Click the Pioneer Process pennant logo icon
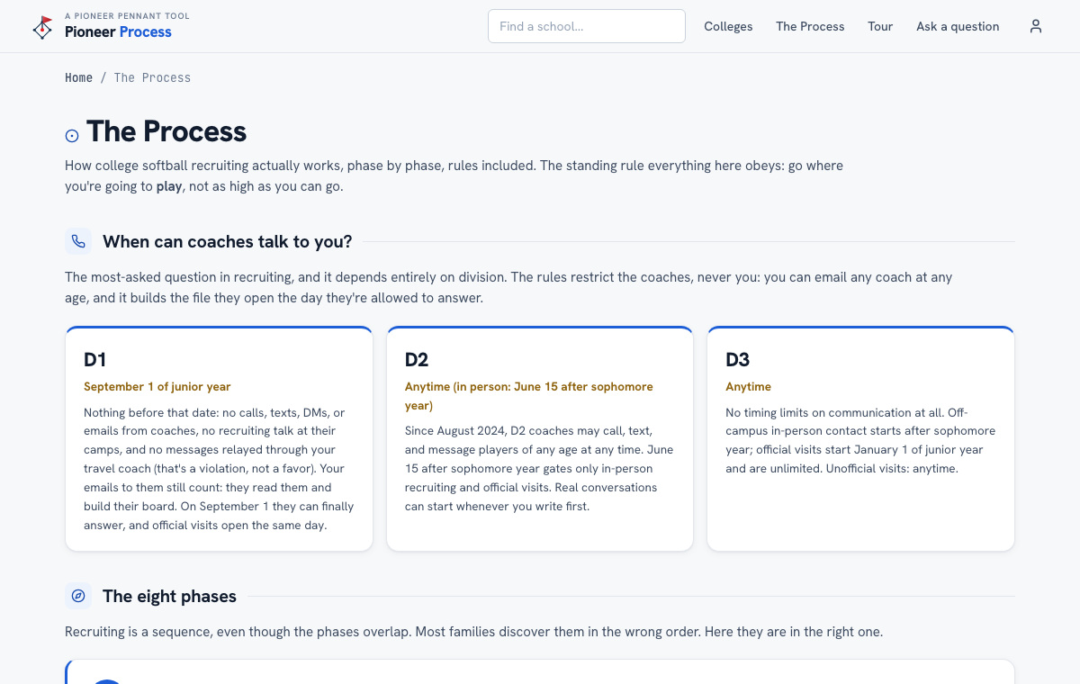The image size is (1080, 684). 42,27
